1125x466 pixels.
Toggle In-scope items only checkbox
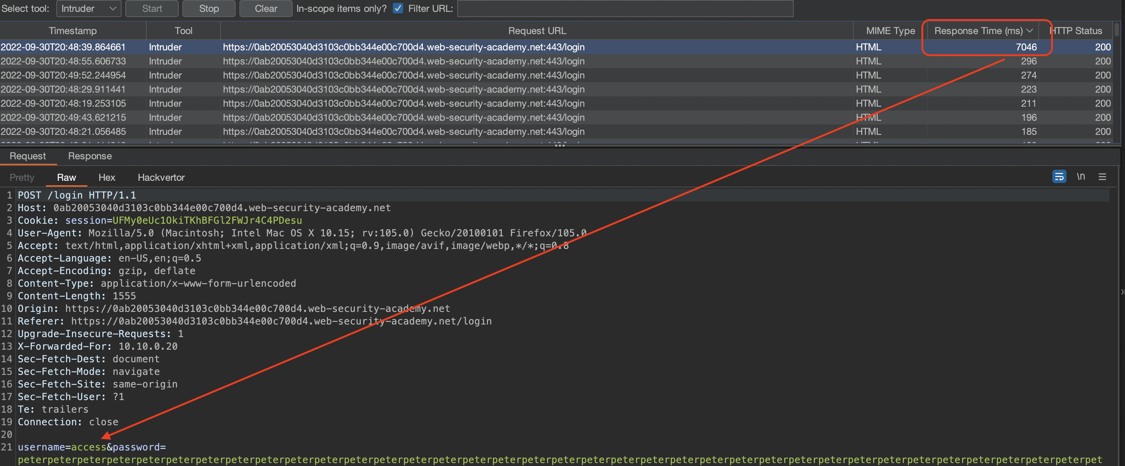coord(397,8)
